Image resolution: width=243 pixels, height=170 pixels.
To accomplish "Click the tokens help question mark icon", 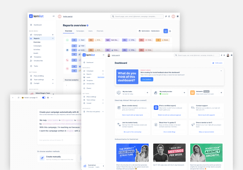I will [x=62, y=140].
